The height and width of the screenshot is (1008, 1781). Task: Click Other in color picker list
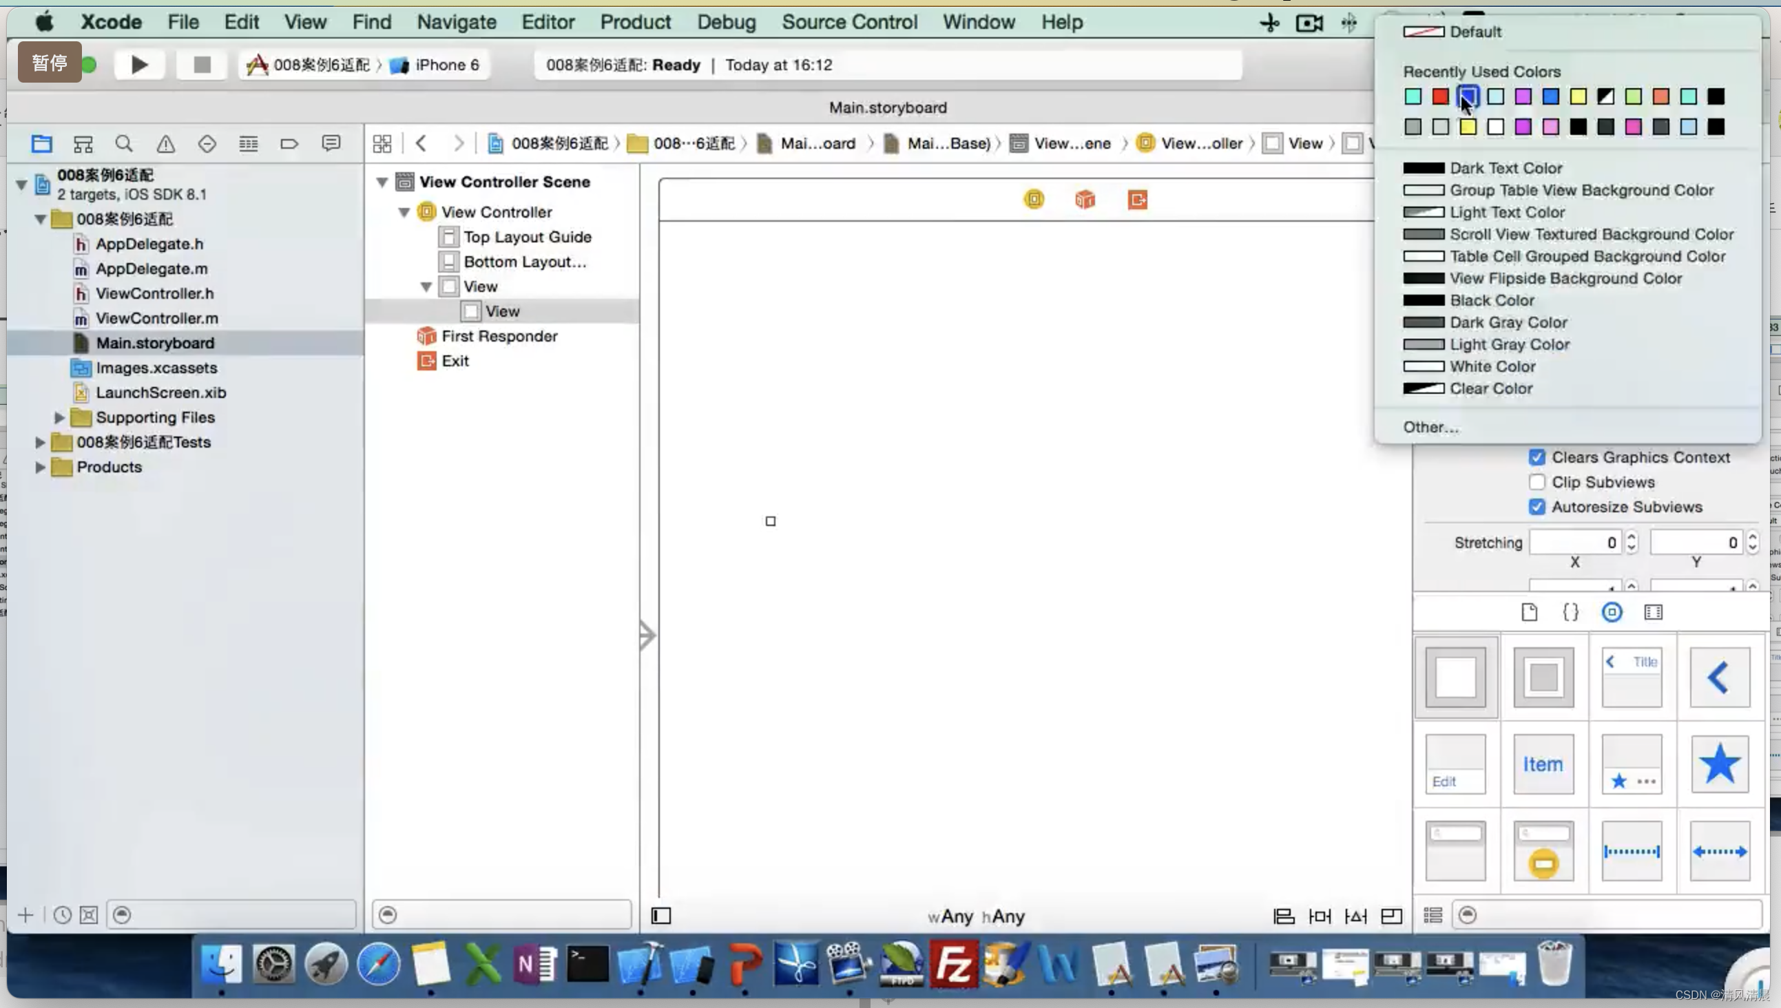click(x=1430, y=427)
